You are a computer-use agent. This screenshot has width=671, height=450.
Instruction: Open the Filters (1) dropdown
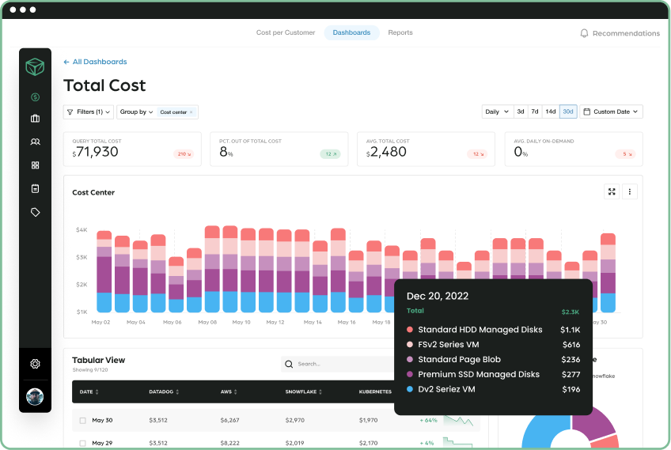(x=89, y=112)
